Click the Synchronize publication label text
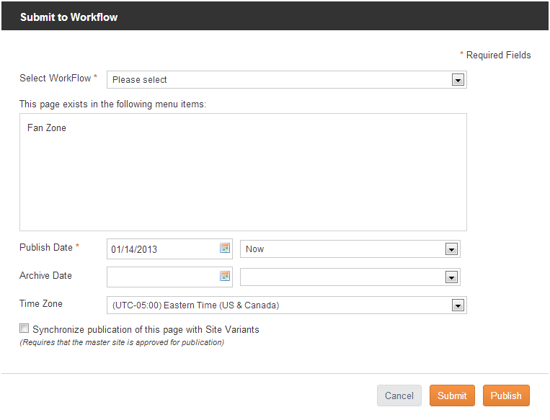 146,329
